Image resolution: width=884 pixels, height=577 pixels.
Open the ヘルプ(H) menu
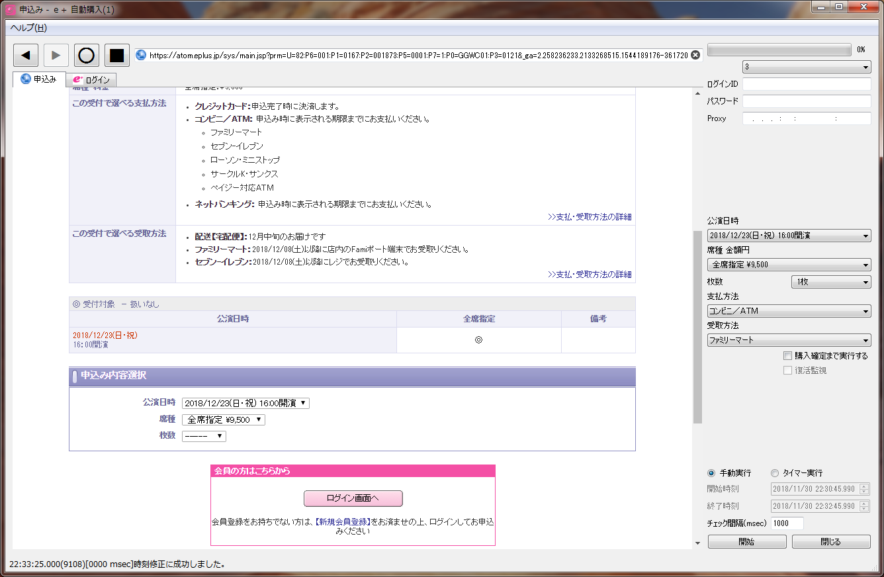tap(28, 28)
